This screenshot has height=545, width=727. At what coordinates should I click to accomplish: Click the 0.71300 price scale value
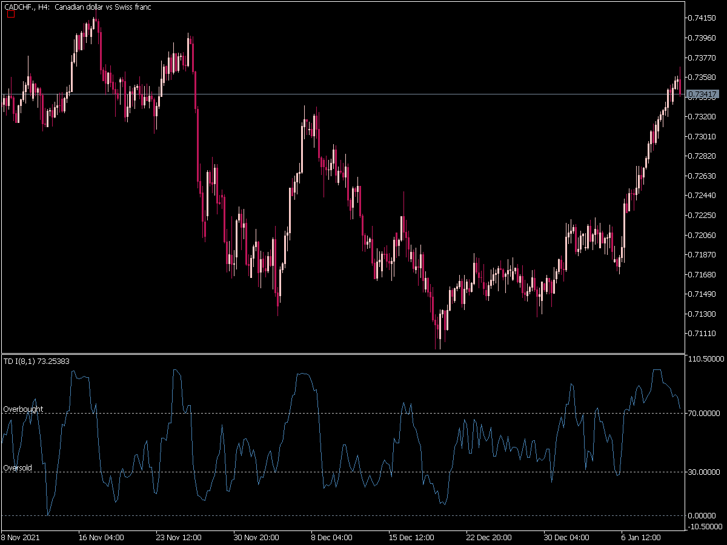[x=703, y=314]
